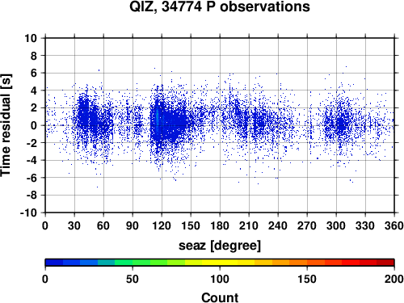
Task: Click the green colorbar segment near 50
Action: click(x=133, y=263)
